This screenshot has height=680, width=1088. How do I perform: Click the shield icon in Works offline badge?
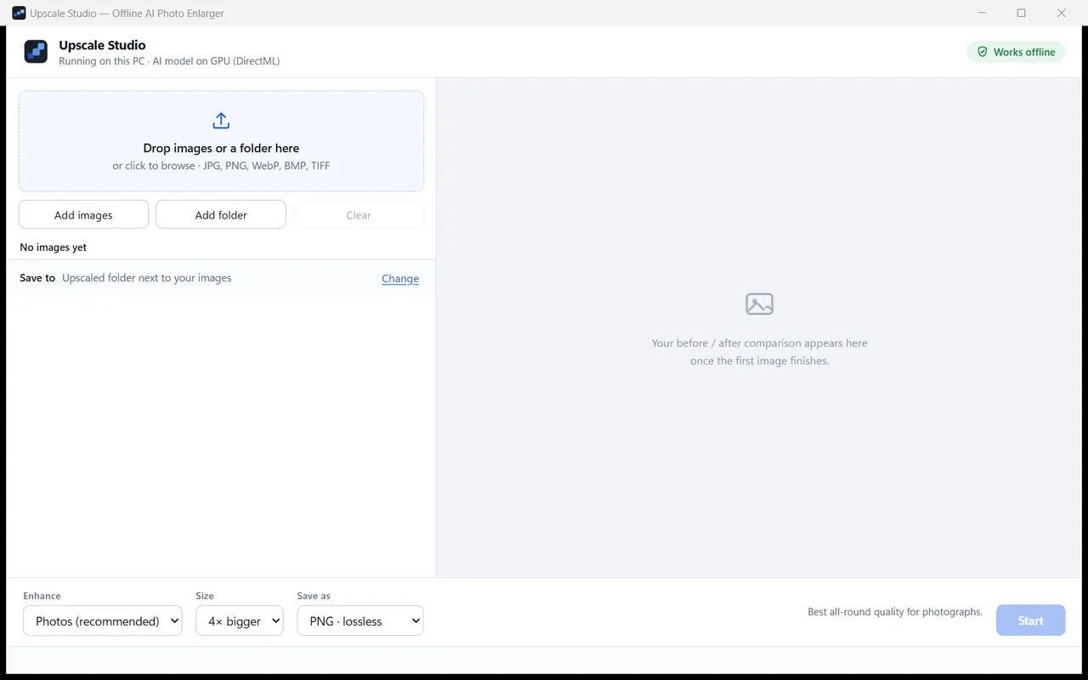click(x=983, y=52)
